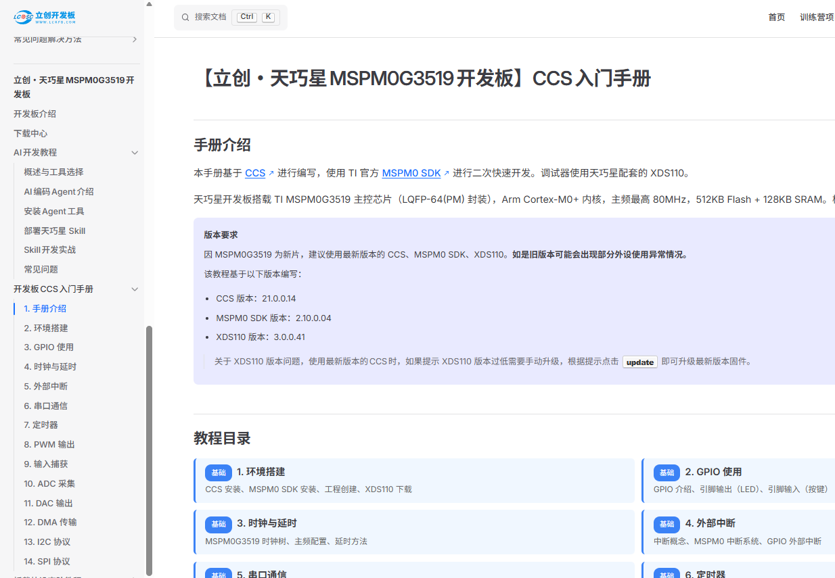
Task: Open 12. DMA 传输 in sidebar
Action: pos(50,523)
